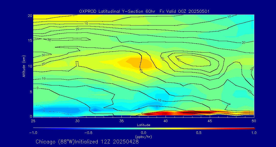The width and height of the screenshot is (276, 147).
Task: Click the latitude axis tick label '45'
Action: [210, 121]
